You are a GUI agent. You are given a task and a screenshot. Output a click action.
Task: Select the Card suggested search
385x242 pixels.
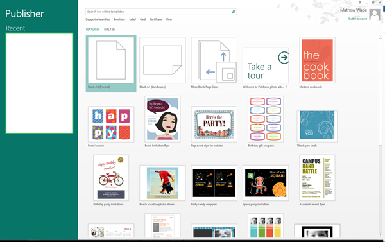[x=142, y=19]
